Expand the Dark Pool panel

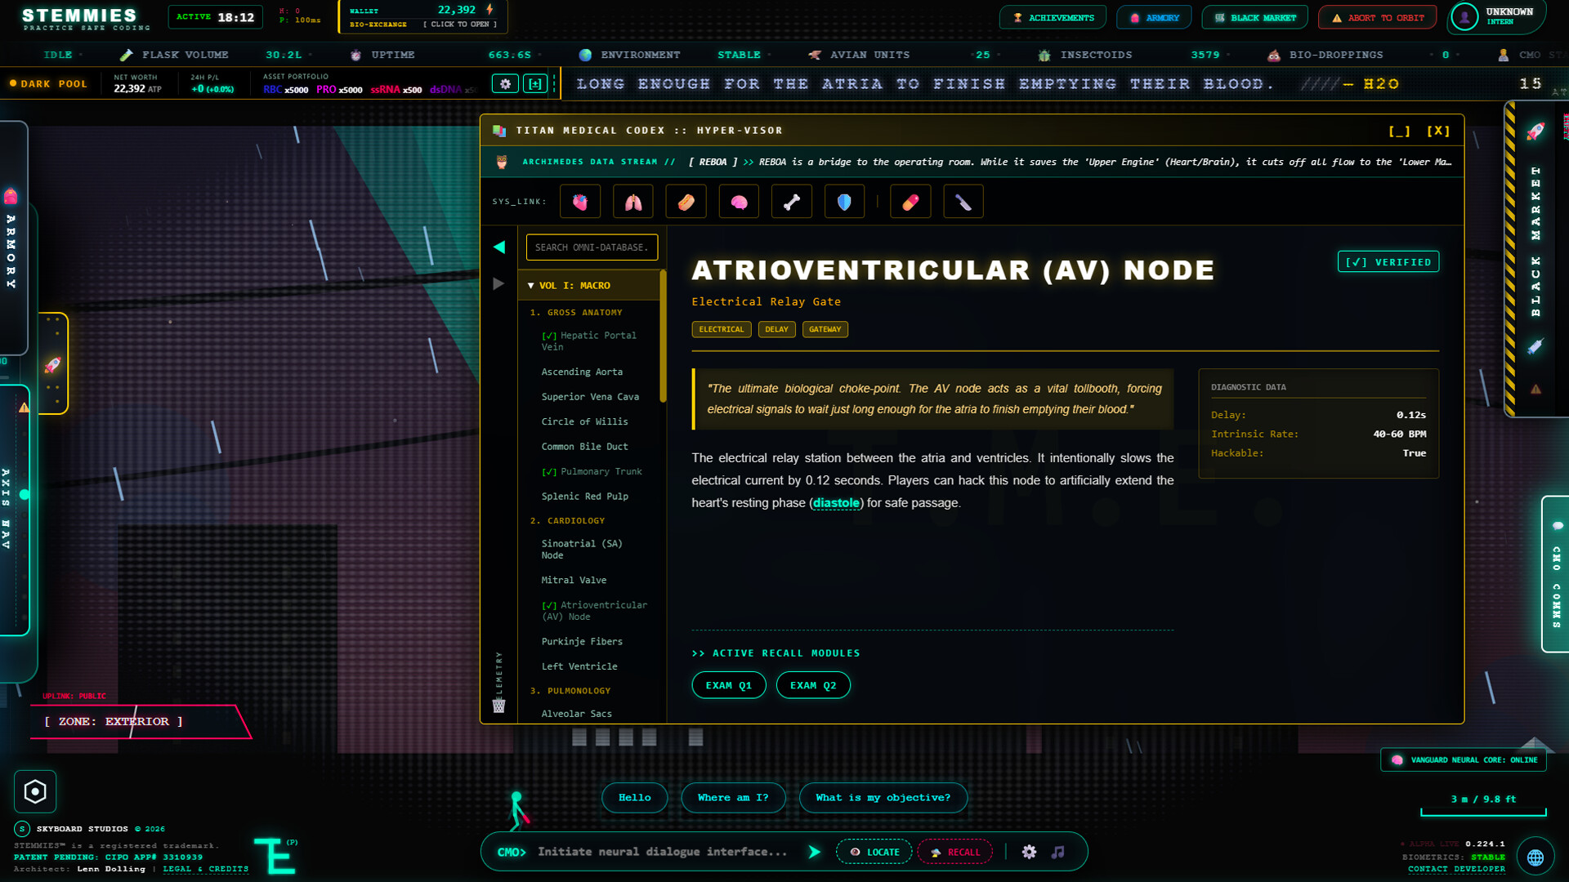coord(48,83)
